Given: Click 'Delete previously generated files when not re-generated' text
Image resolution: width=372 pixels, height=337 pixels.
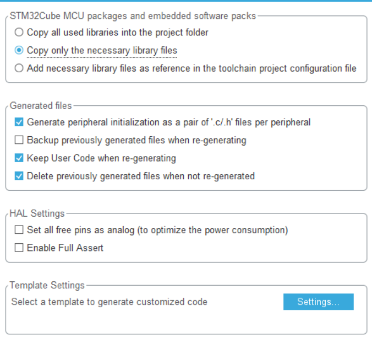Looking at the screenshot, I should point(140,176).
